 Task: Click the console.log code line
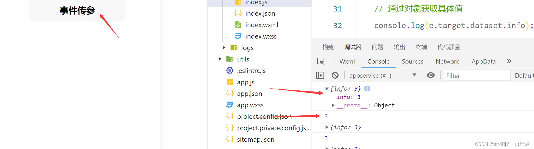[454, 26]
